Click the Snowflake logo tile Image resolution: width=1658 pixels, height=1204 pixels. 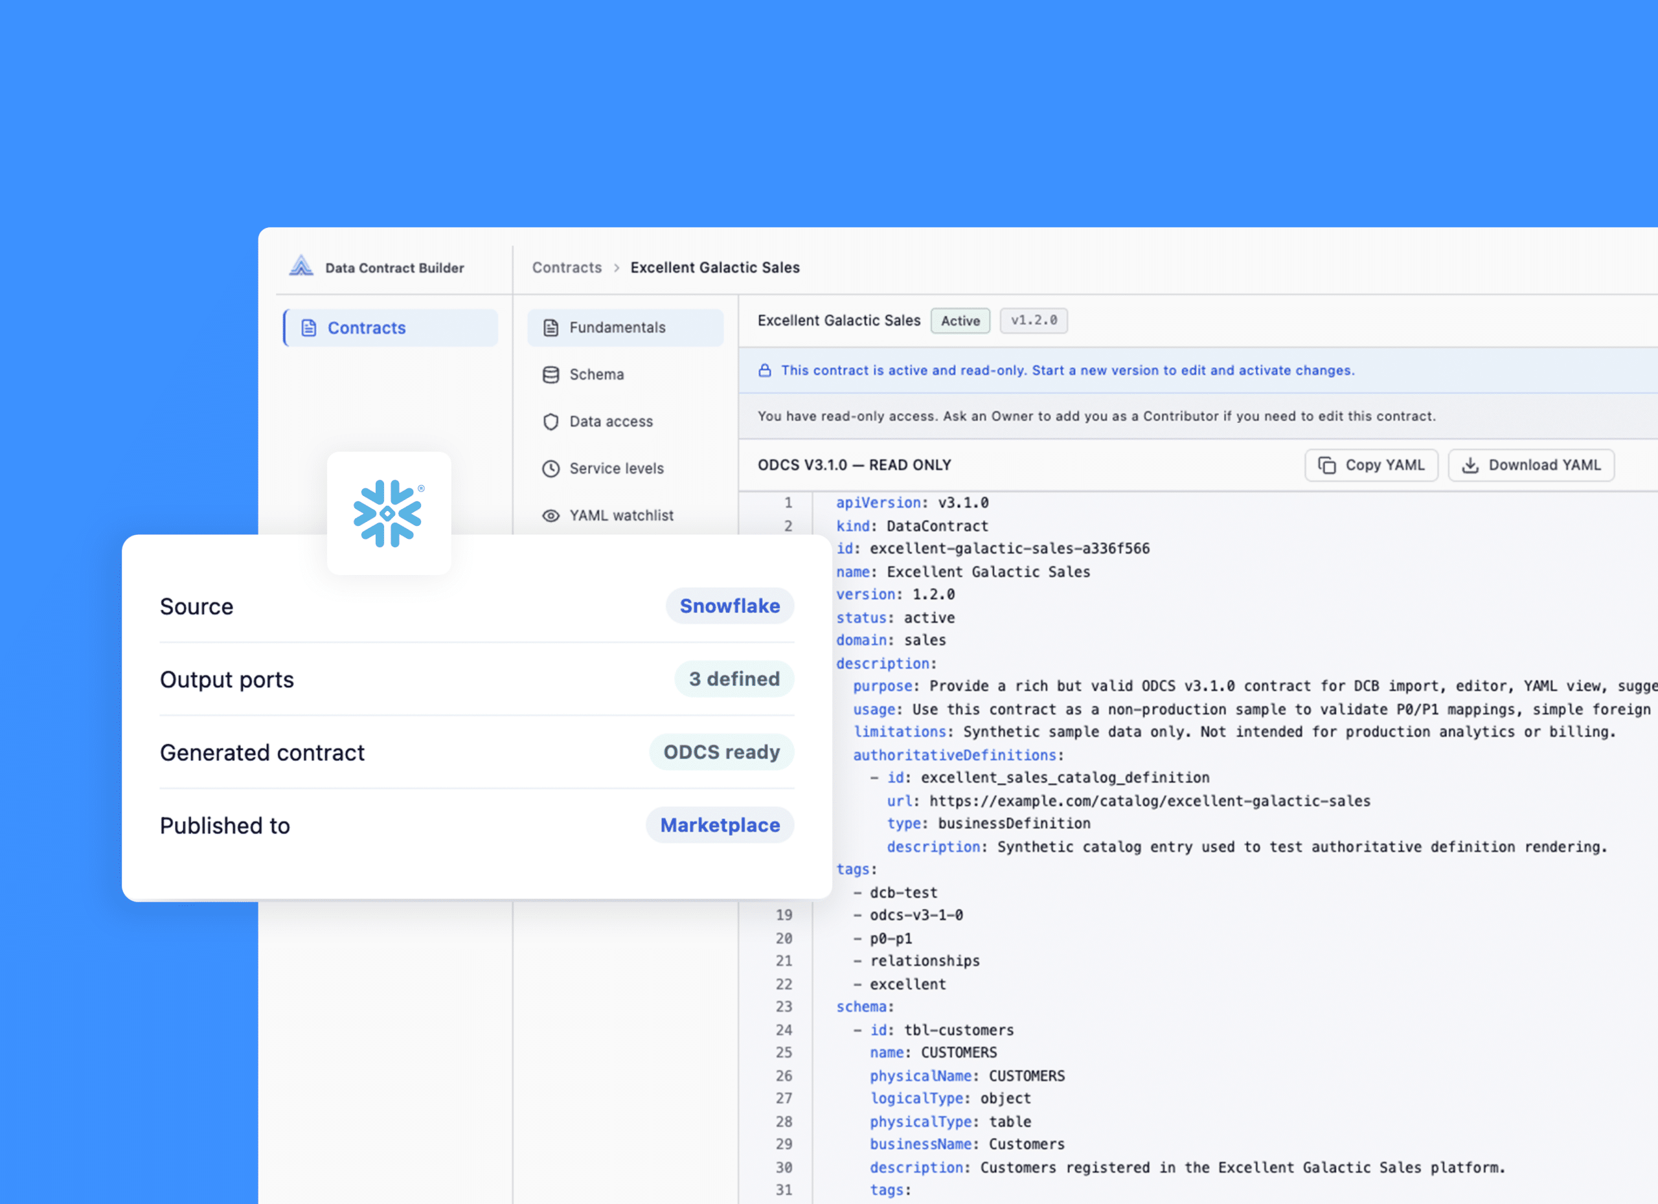click(x=389, y=513)
